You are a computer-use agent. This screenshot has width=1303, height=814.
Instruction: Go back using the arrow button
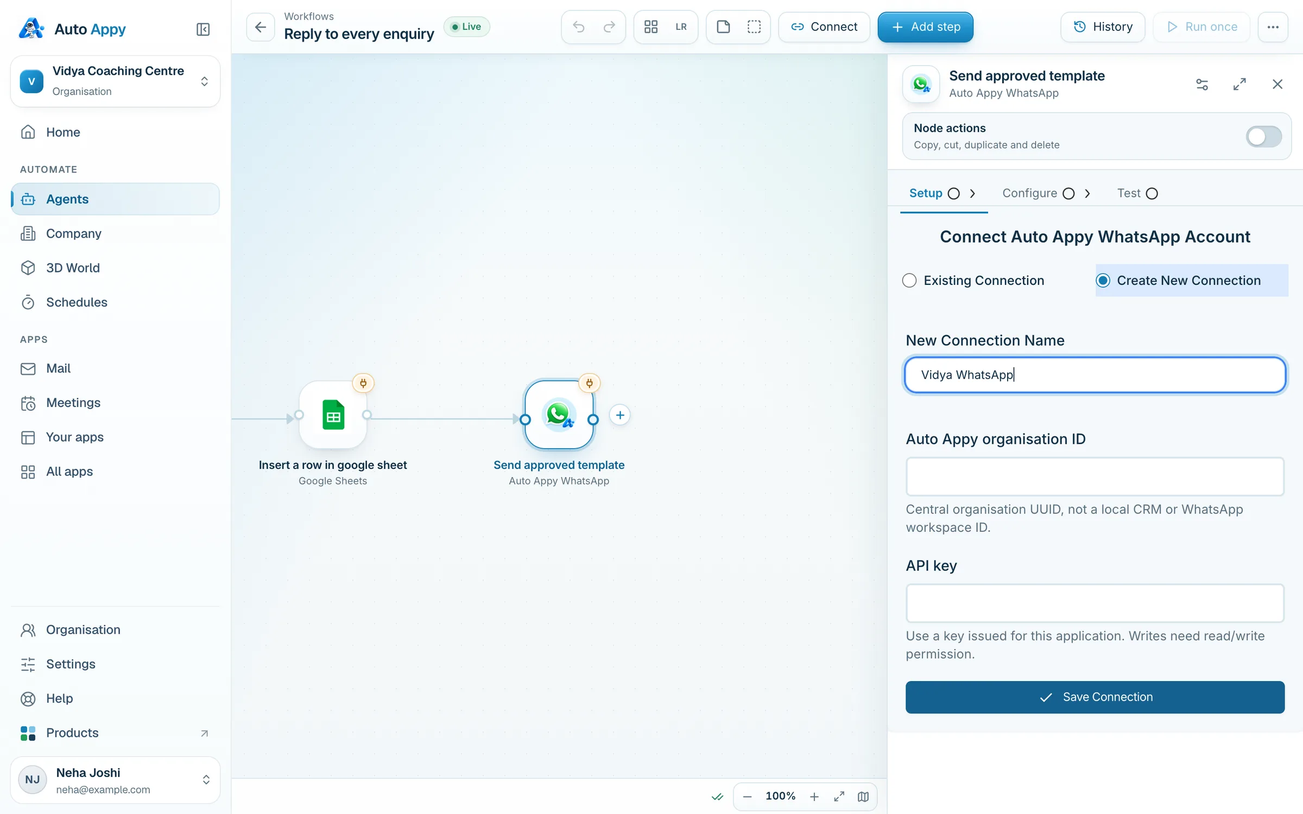tap(261, 27)
